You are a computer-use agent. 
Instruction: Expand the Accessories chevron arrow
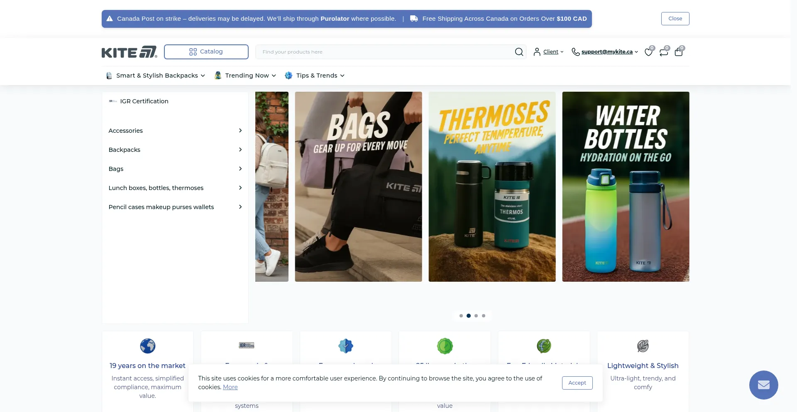(240, 131)
